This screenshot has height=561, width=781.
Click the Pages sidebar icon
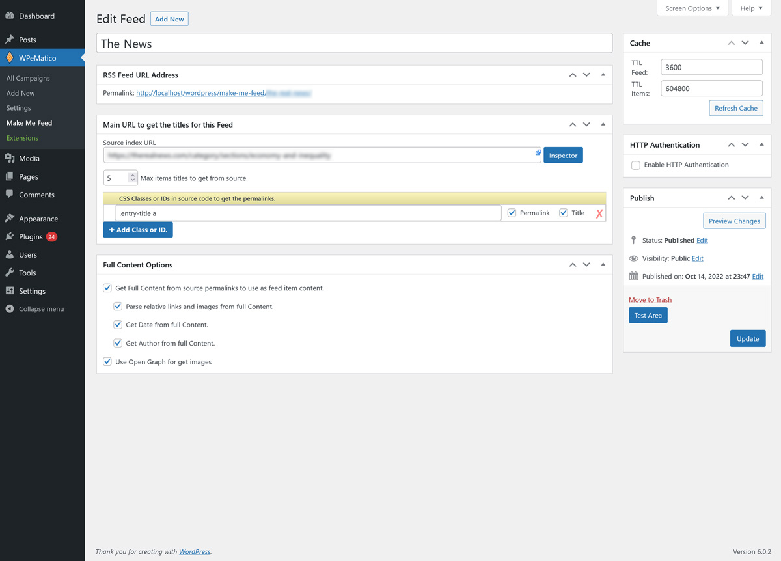[x=10, y=176]
